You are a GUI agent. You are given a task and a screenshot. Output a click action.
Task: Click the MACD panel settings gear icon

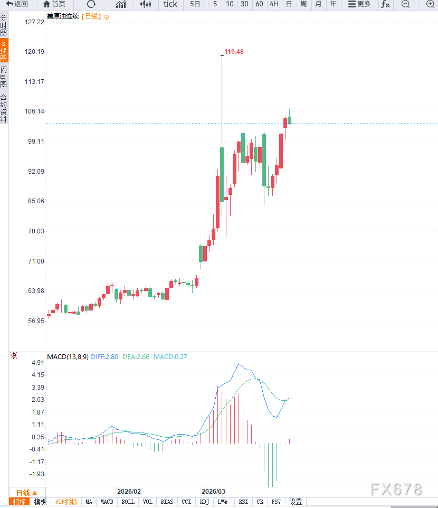[x=14, y=356]
